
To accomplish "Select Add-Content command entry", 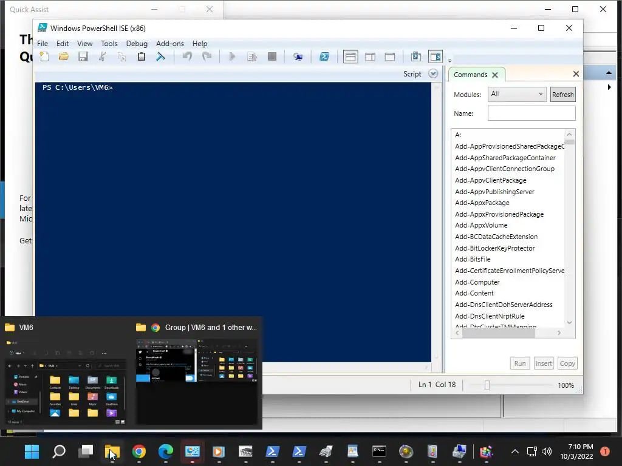I will pyautogui.click(x=474, y=293).
